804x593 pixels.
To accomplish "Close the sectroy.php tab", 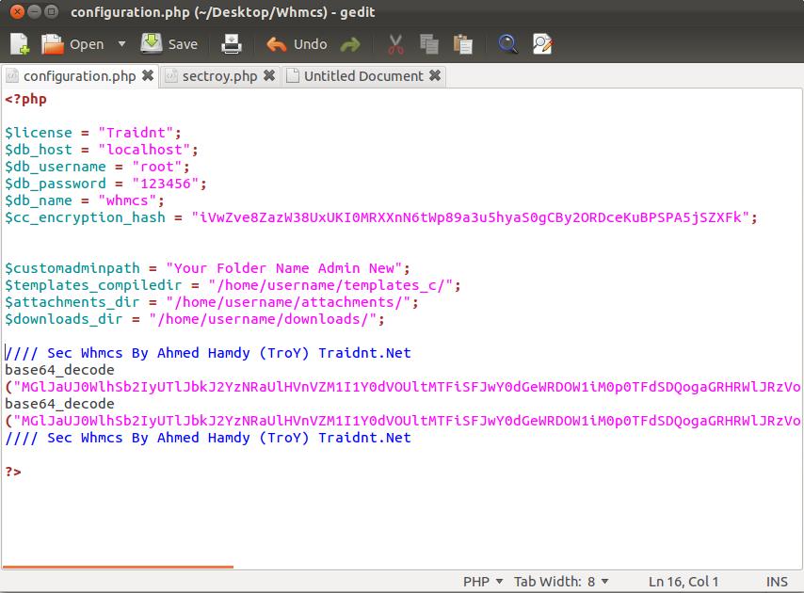I will [x=269, y=76].
